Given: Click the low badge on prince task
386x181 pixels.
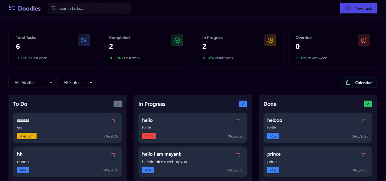Looking at the screenshot, I should click(273, 170).
